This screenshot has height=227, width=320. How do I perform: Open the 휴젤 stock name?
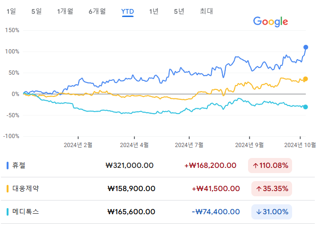(19, 165)
